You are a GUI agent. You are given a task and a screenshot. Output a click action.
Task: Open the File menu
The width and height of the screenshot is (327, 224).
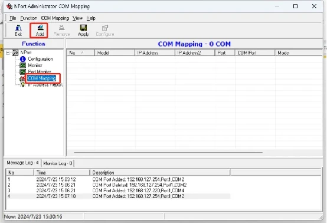coord(13,18)
